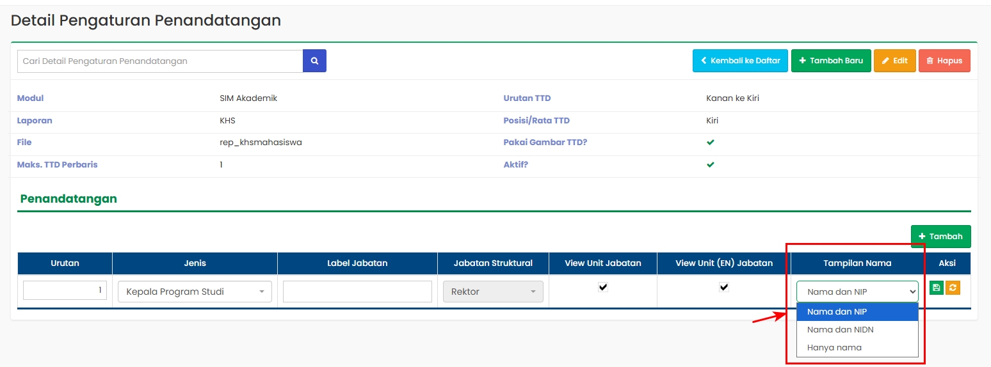Image resolution: width=991 pixels, height=367 pixels.
Task: Toggle the View Unit Jabatan checkbox
Action: [603, 287]
